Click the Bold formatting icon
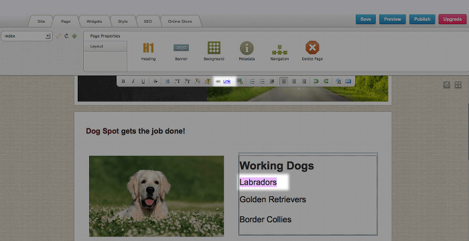The image size is (469, 241). [x=123, y=81]
